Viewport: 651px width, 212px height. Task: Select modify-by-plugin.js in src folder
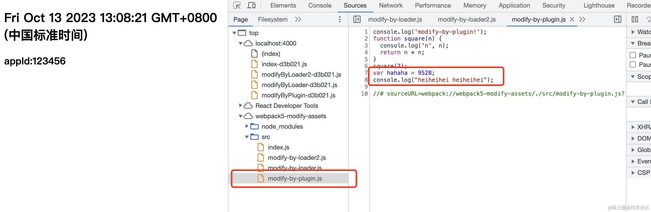click(x=295, y=178)
